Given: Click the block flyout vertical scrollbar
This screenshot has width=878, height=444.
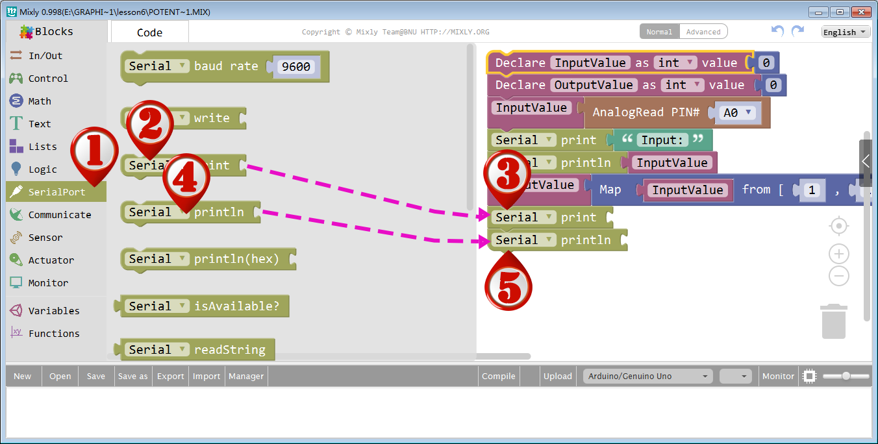Looking at the screenshot, I should 470,127.
